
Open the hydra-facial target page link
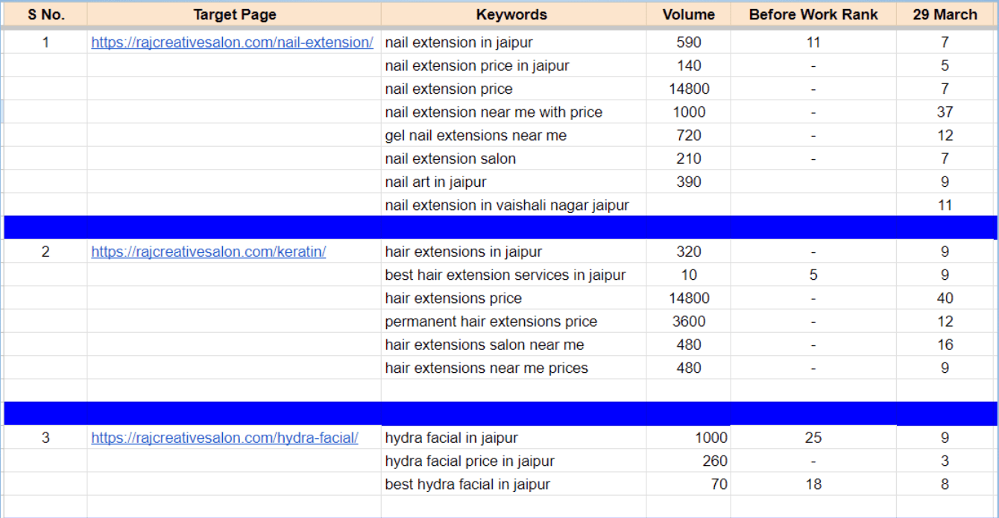pyautogui.click(x=224, y=438)
